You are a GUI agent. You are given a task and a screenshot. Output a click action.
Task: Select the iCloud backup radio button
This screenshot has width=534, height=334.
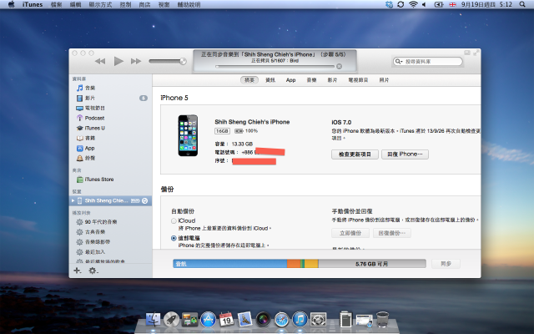(x=174, y=220)
